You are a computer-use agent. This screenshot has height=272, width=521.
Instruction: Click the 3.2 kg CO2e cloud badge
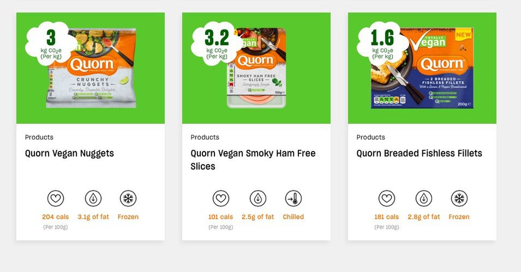[x=217, y=44]
